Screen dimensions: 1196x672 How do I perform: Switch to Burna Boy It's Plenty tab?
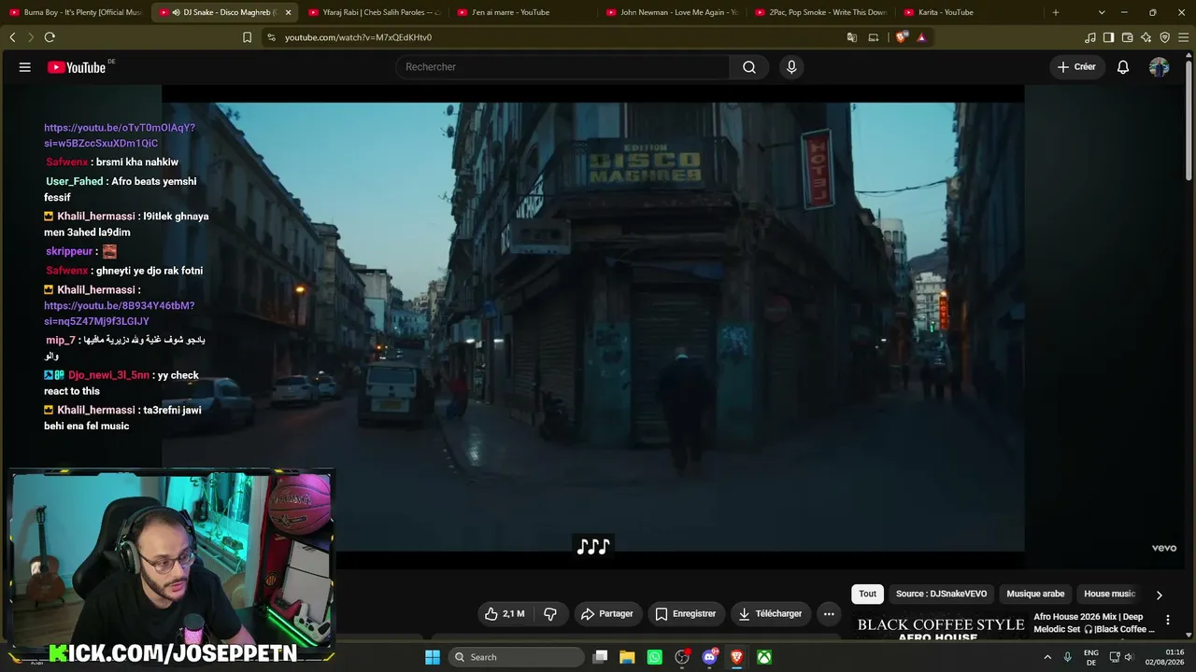[x=75, y=12]
